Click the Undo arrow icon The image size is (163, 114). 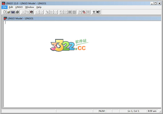(37, 12)
